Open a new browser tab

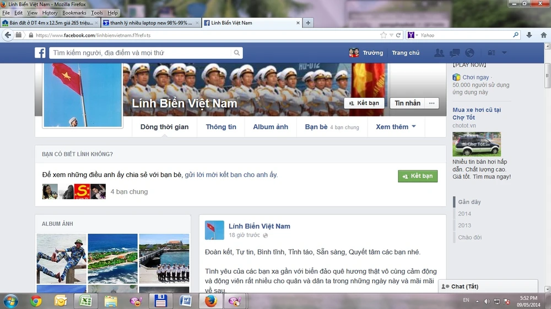tap(308, 23)
